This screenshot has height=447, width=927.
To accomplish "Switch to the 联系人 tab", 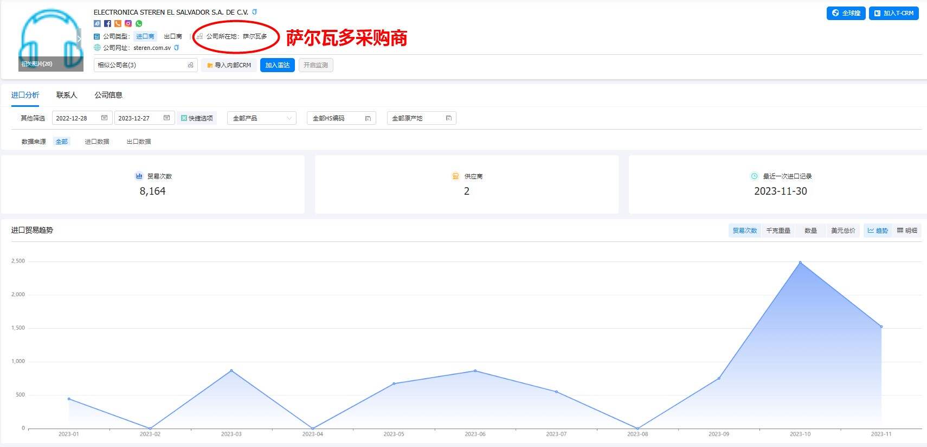I will click(x=67, y=95).
